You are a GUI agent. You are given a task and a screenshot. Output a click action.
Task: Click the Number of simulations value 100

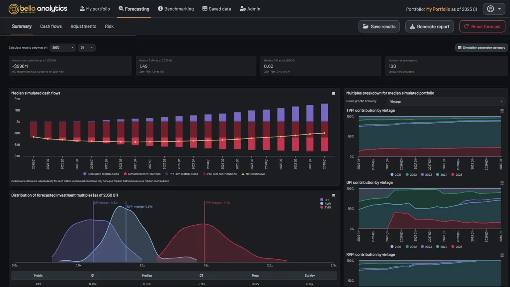pyautogui.click(x=392, y=66)
